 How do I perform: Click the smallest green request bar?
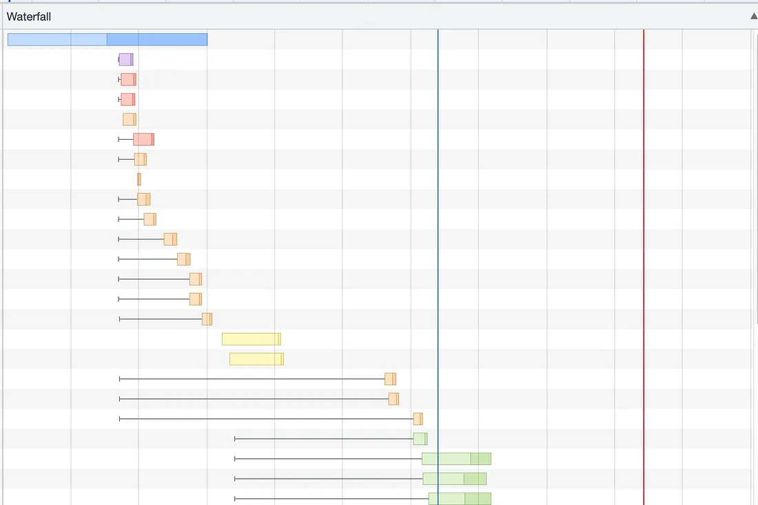(420, 439)
